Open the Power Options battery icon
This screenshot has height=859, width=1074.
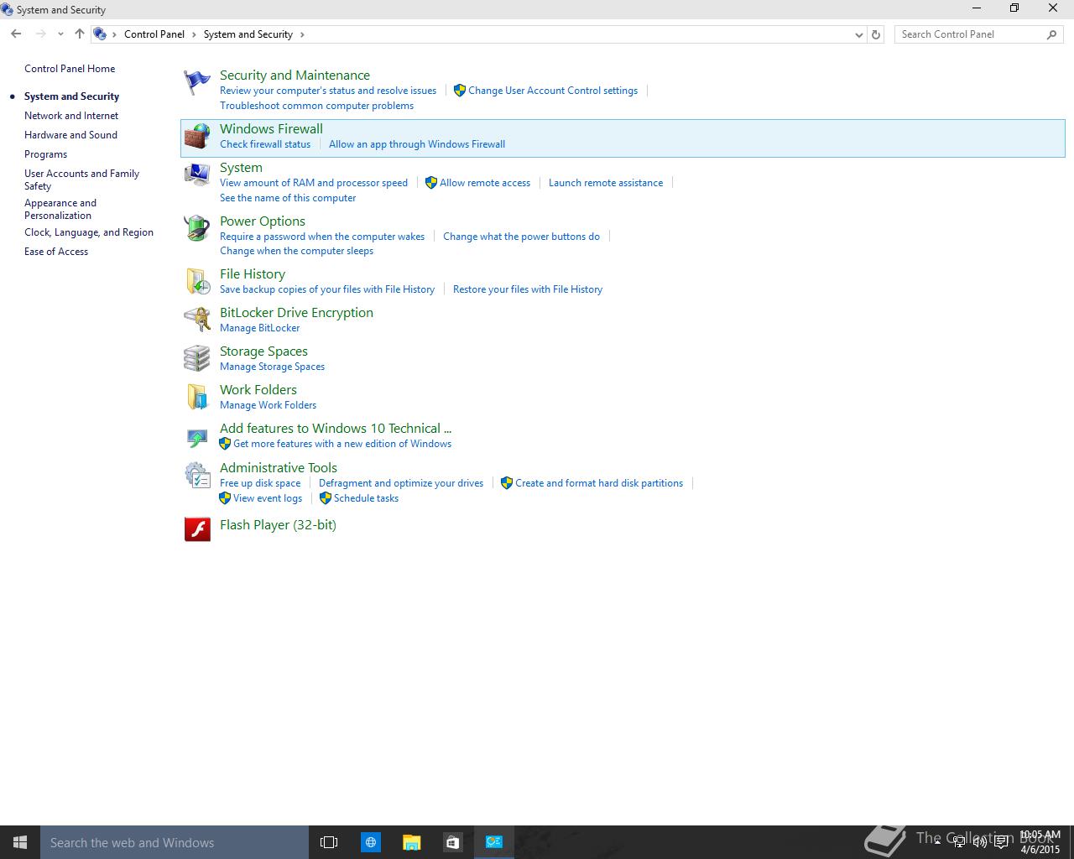[197, 228]
